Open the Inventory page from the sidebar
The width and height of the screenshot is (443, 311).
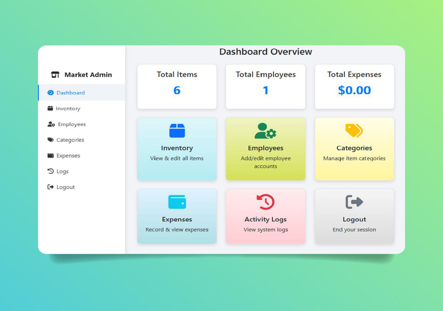tap(68, 108)
